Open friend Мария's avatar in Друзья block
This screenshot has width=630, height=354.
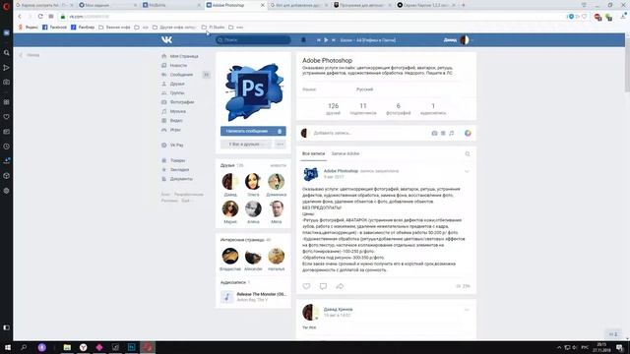[x=230, y=208]
